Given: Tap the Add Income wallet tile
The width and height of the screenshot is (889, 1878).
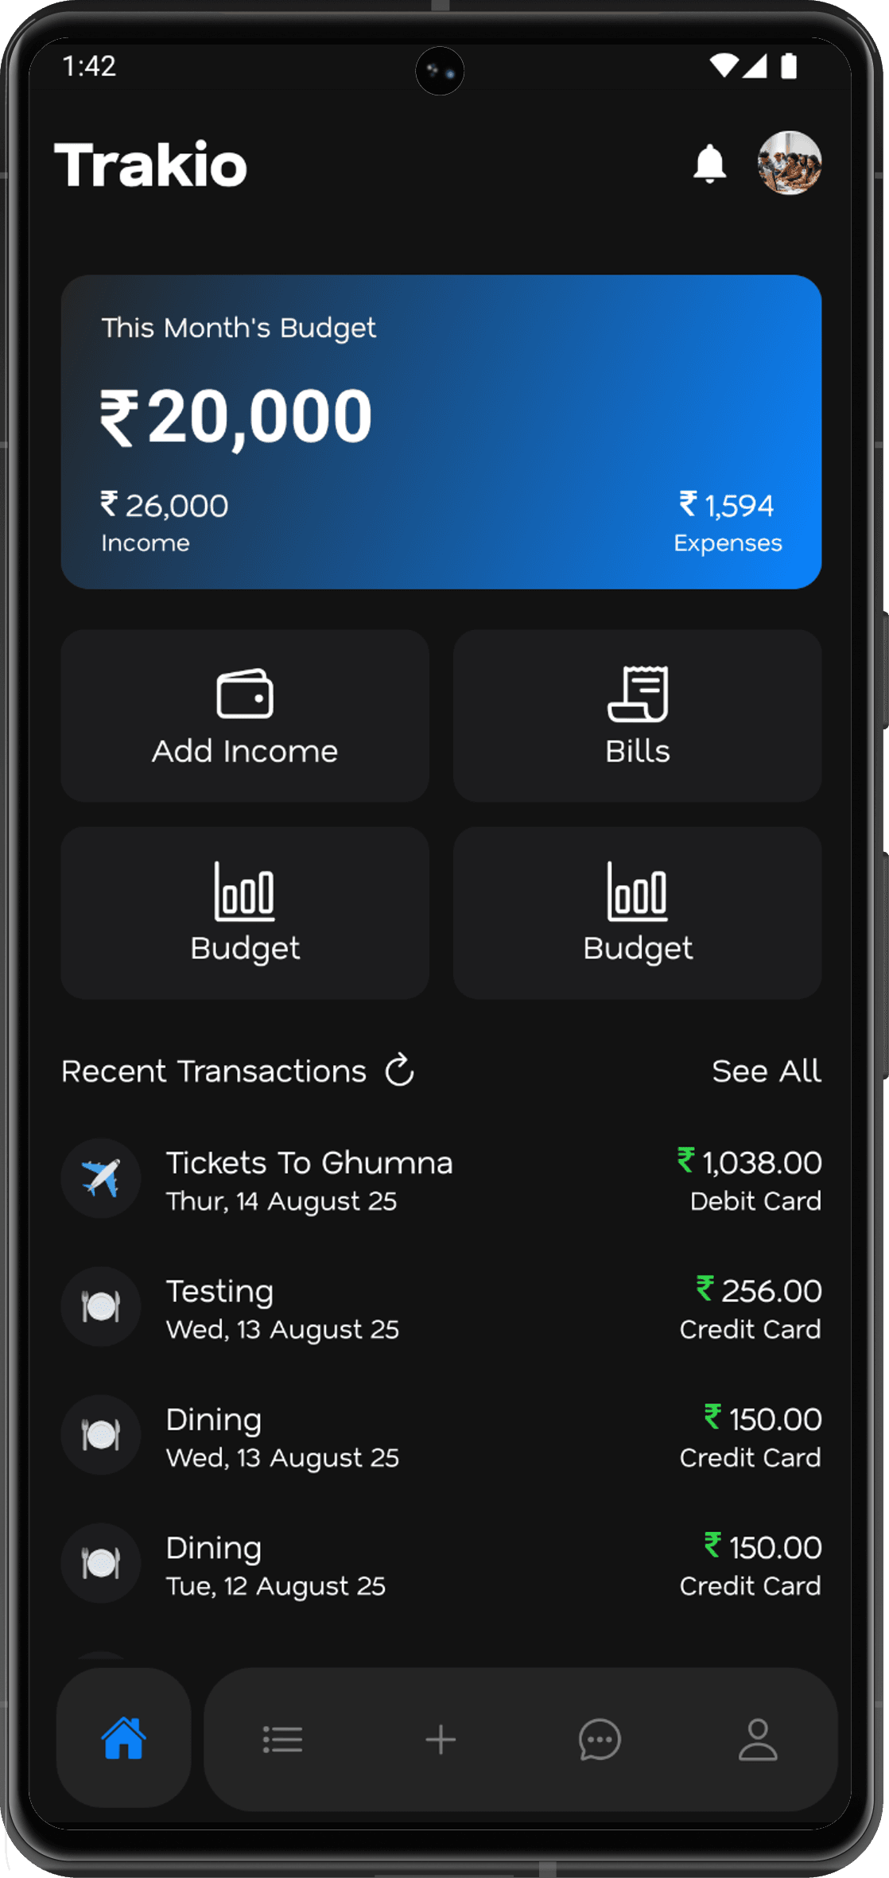Looking at the screenshot, I should tap(245, 716).
